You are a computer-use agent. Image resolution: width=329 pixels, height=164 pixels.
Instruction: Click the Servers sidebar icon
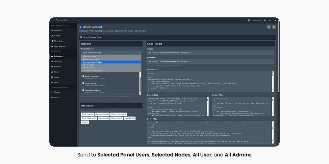tap(52, 77)
